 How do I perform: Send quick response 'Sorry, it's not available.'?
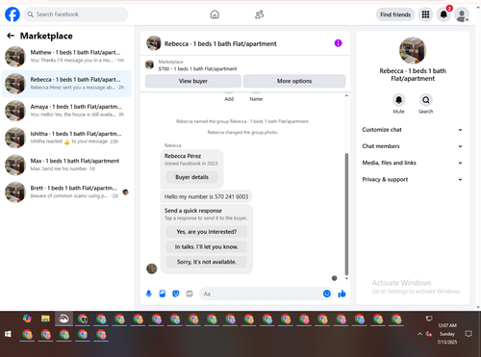pyautogui.click(x=207, y=262)
